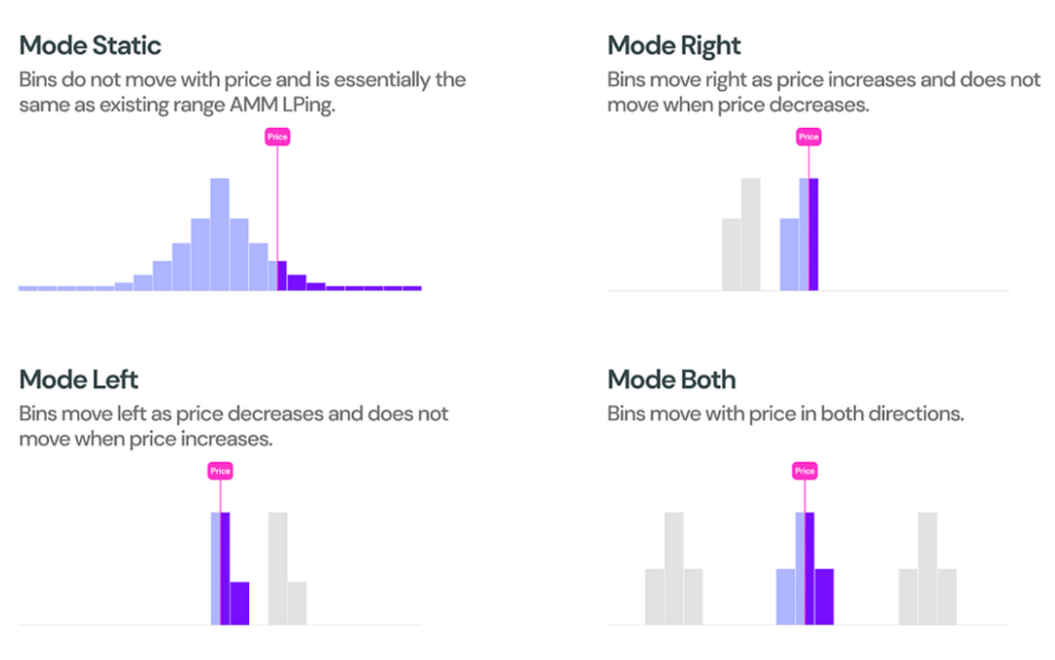Click the Mode Both description text
1055x660 pixels.
785,413
